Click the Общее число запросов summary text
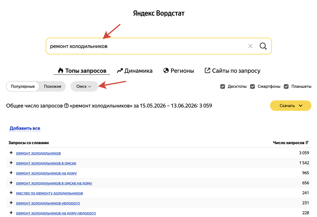The height and width of the screenshot is (217, 317). point(109,106)
